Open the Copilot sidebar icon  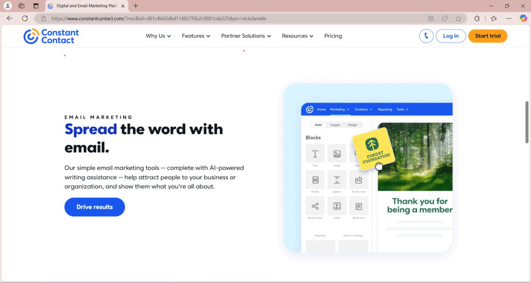[523, 19]
